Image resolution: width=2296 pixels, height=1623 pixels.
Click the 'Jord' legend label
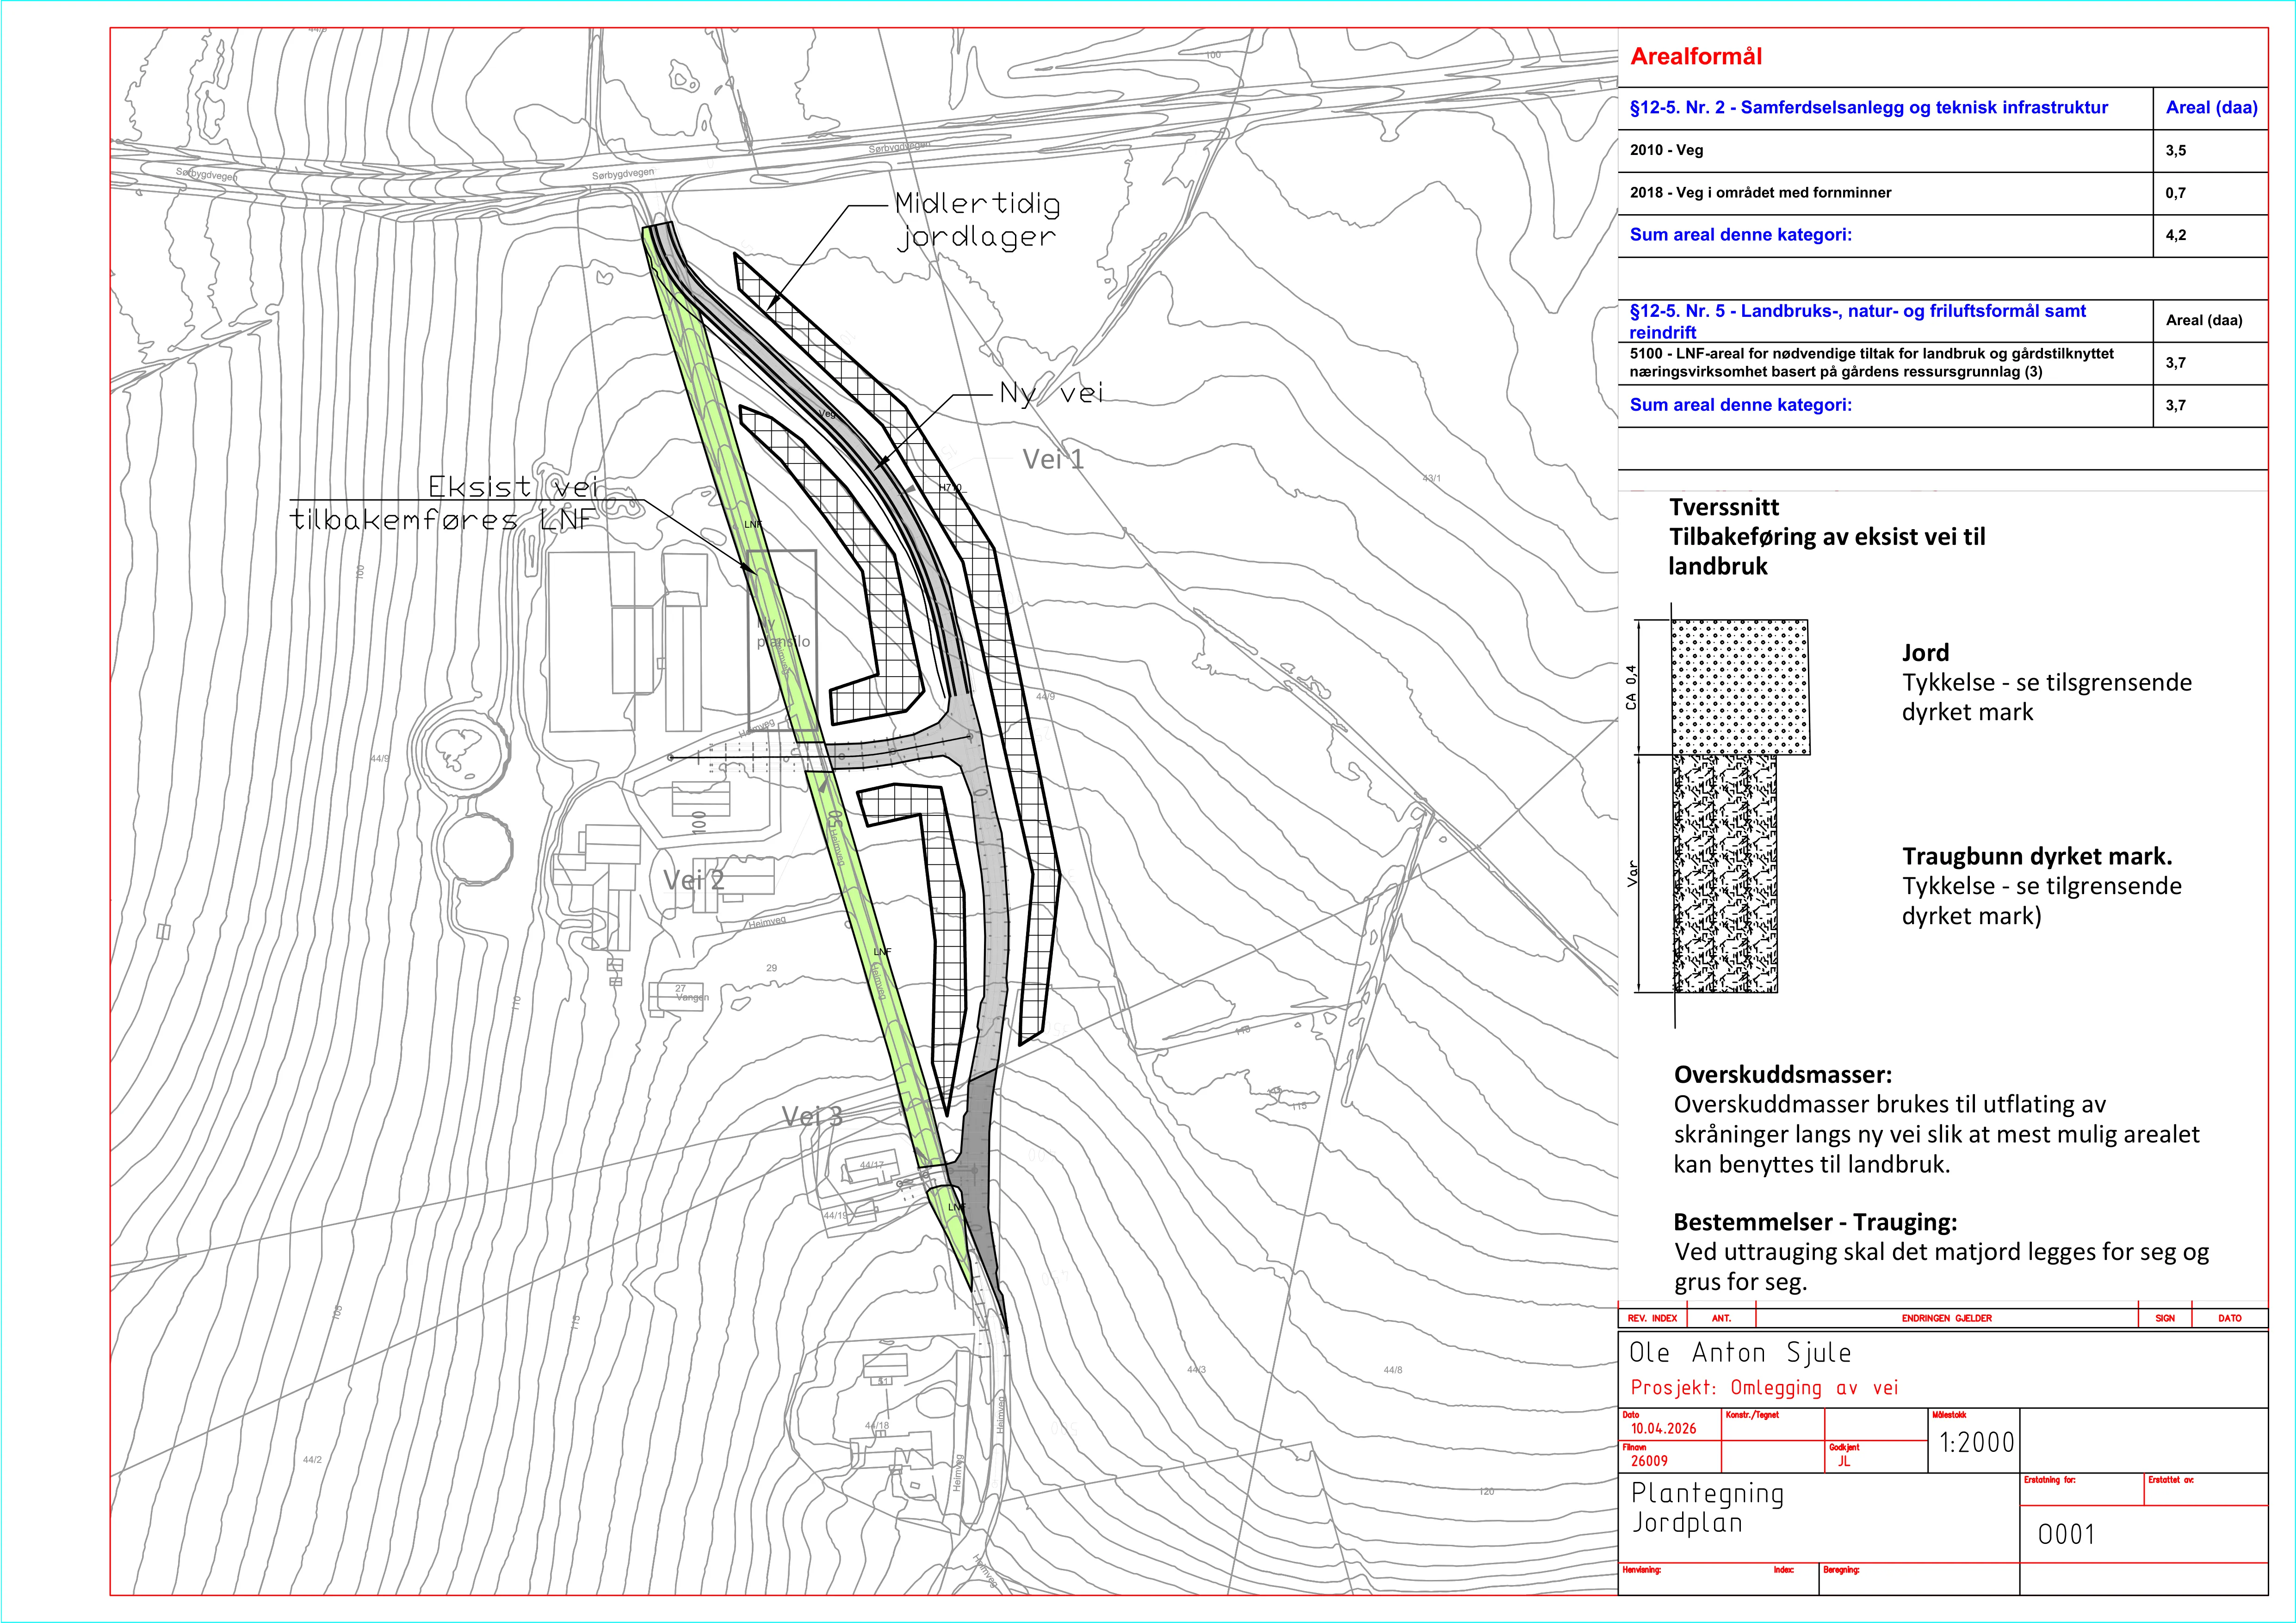(x=1925, y=654)
